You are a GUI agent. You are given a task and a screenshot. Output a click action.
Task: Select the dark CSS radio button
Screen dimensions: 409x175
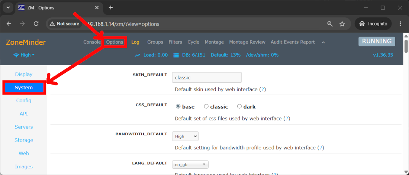239,106
